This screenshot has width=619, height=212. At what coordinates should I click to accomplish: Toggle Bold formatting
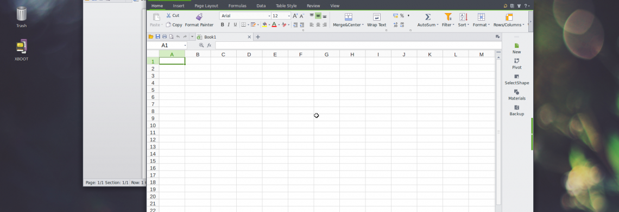[222, 24]
